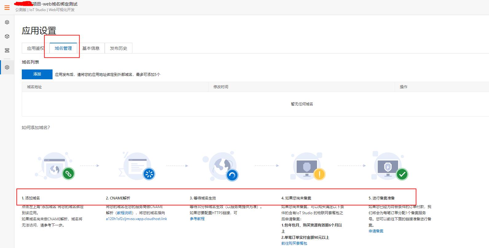489x248 pixels.
Task: Open the hamburger menu icon
Action: tap(7, 8)
